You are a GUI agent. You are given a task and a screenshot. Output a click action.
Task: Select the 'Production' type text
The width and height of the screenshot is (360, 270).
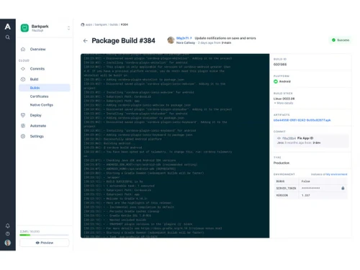pos(282,163)
